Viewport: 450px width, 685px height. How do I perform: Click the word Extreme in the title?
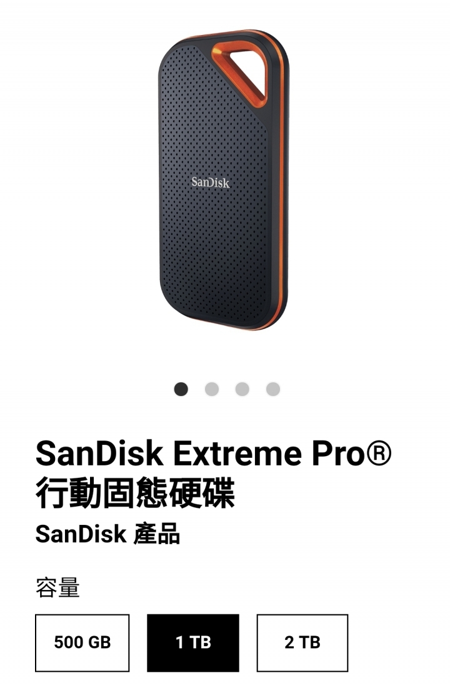coord(237,454)
